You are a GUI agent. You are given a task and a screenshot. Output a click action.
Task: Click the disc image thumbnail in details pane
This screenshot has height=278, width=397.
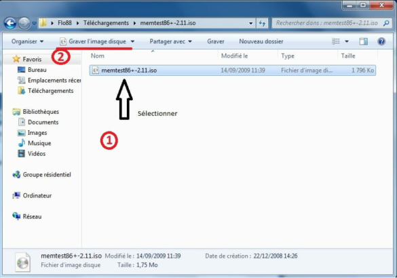(22, 262)
